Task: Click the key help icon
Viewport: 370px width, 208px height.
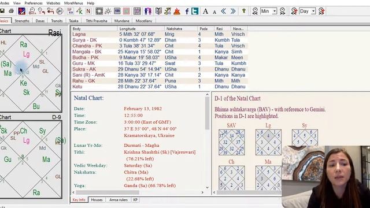Action: point(244,11)
